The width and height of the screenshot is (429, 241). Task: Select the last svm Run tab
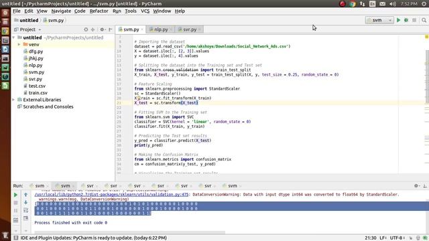pyautogui.click(x=232, y=186)
